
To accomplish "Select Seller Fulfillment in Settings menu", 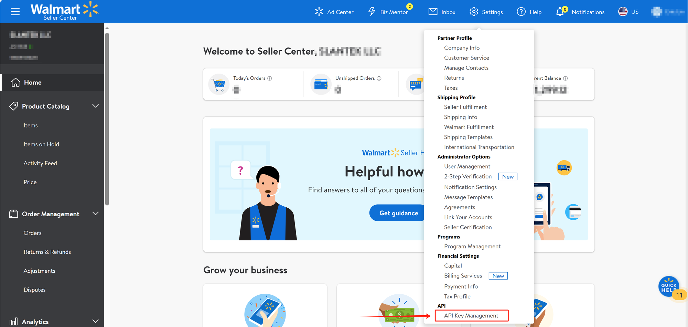I will pos(465,107).
